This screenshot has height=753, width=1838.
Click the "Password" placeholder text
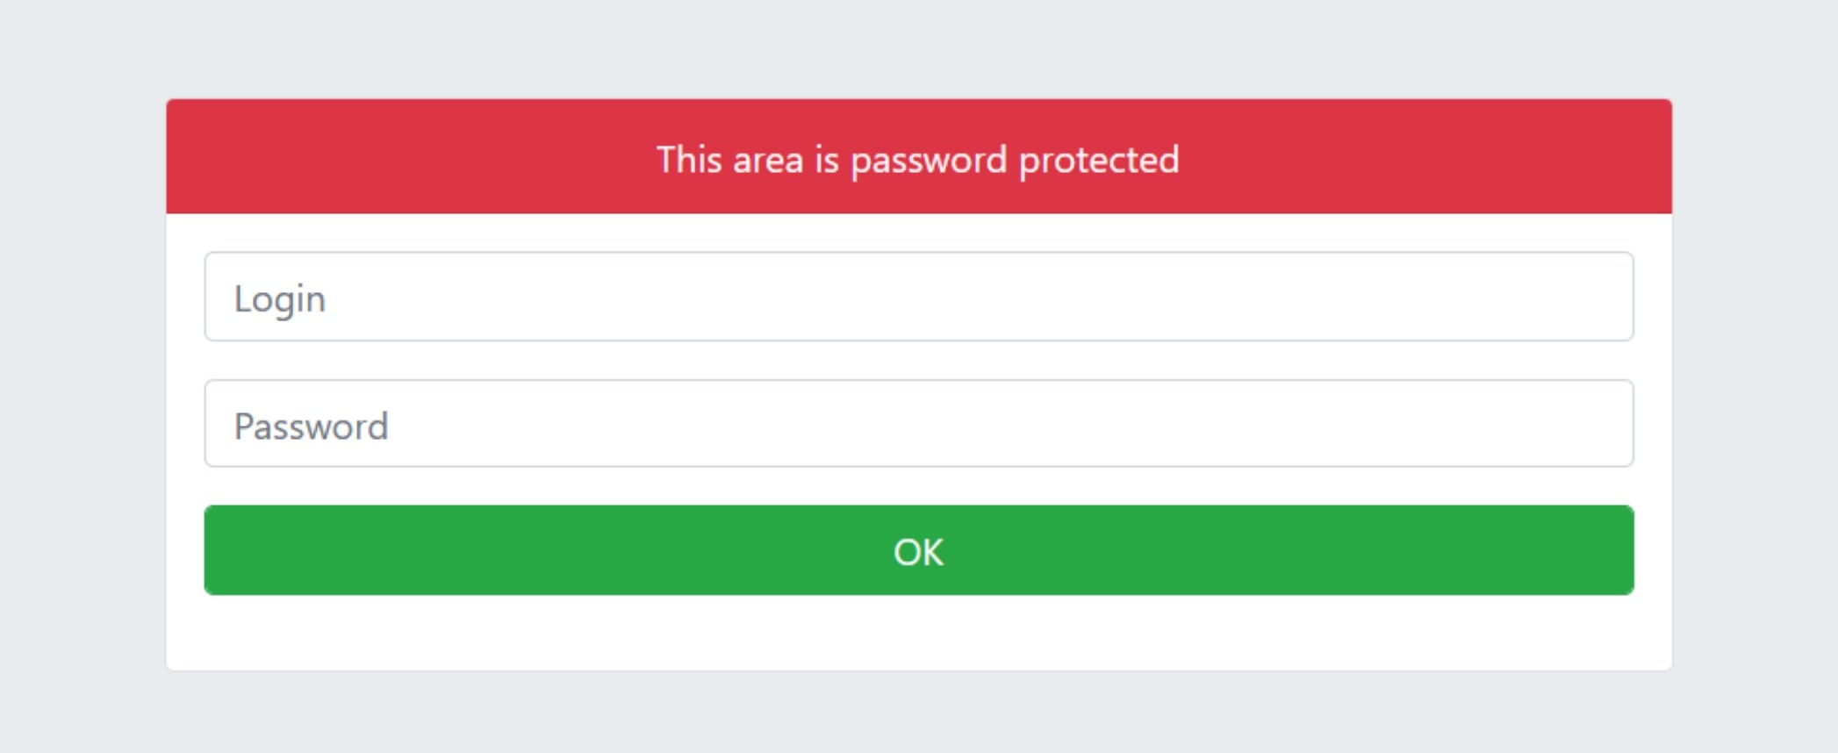click(311, 427)
